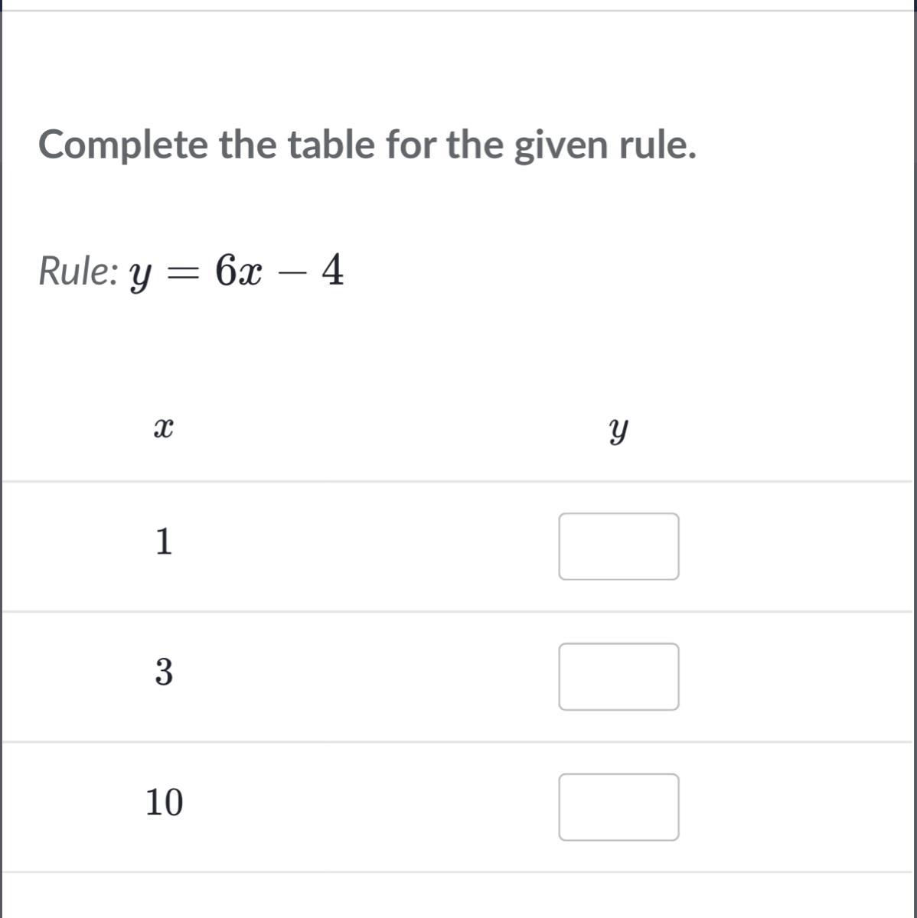Click the minus sign in the rule equation
The height and width of the screenshot is (918, 917).
coord(292,272)
